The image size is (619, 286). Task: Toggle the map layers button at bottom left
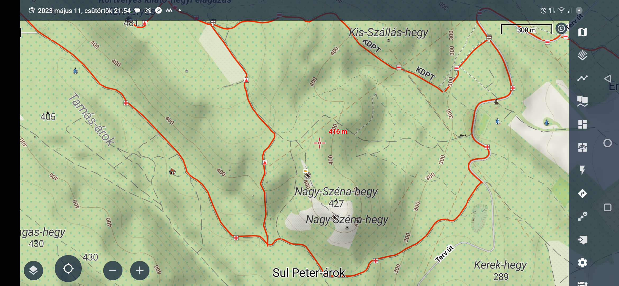click(x=33, y=270)
